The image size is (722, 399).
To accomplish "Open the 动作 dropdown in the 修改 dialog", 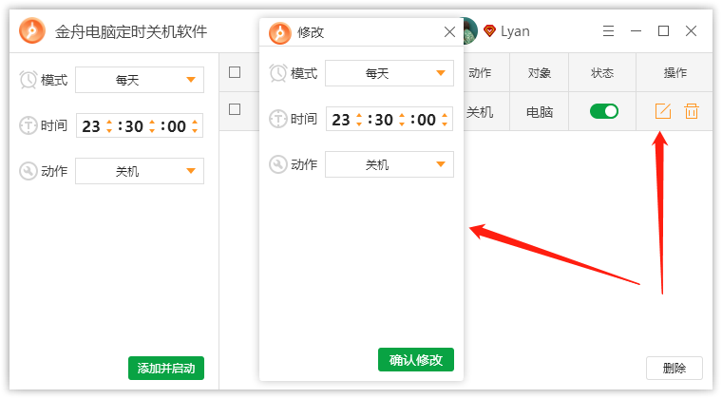I will (x=389, y=164).
